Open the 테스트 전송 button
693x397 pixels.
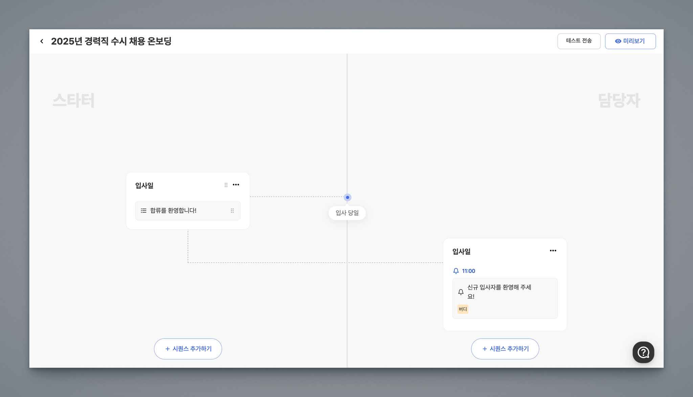tap(579, 41)
